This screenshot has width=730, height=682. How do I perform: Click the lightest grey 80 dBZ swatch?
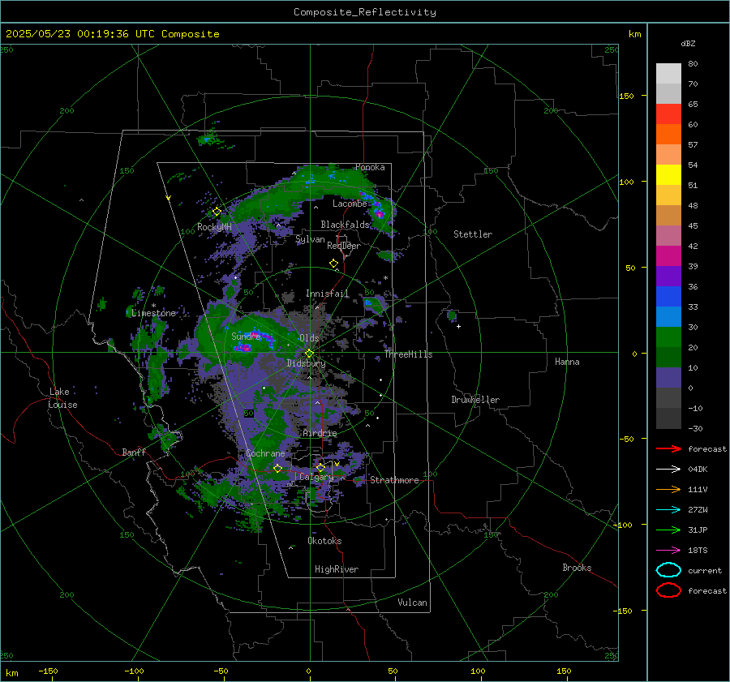[x=668, y=74]
